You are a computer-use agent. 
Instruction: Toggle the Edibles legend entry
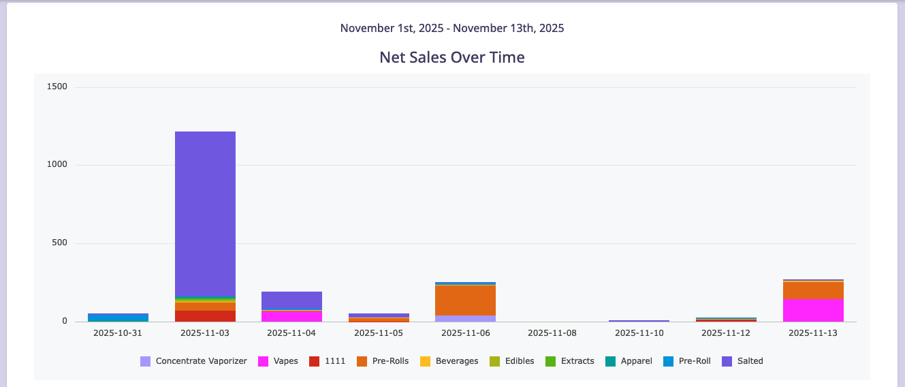click(520, 361)
